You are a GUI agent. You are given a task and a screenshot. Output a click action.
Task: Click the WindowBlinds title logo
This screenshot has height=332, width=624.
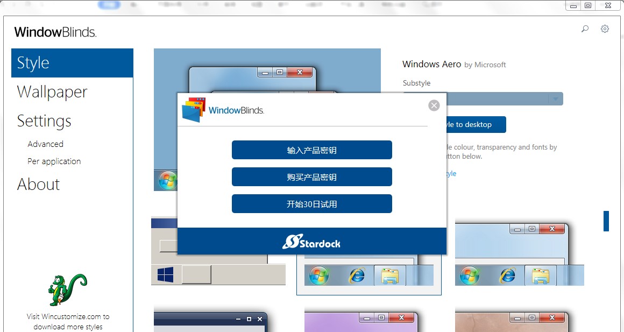coord(55,32)
